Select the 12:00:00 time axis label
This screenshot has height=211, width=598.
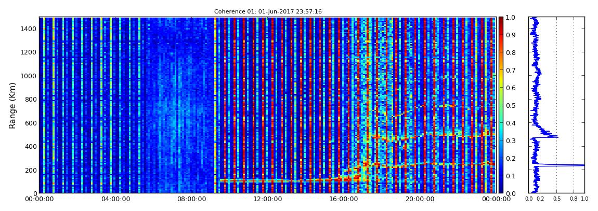pyautogui.click(x=267, y=199)
